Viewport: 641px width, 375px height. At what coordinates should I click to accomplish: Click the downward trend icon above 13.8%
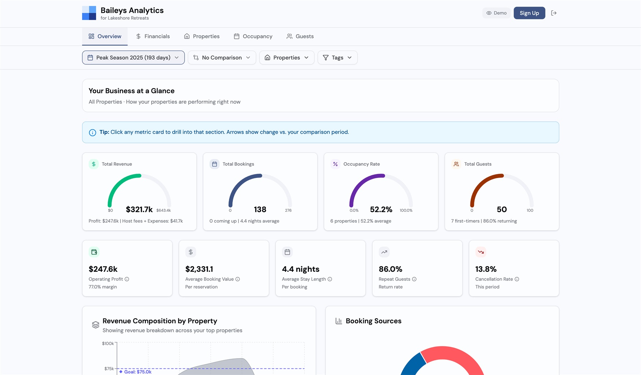481,252
